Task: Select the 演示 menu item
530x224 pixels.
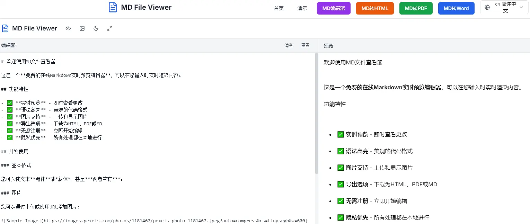Action: pos(302,8)
